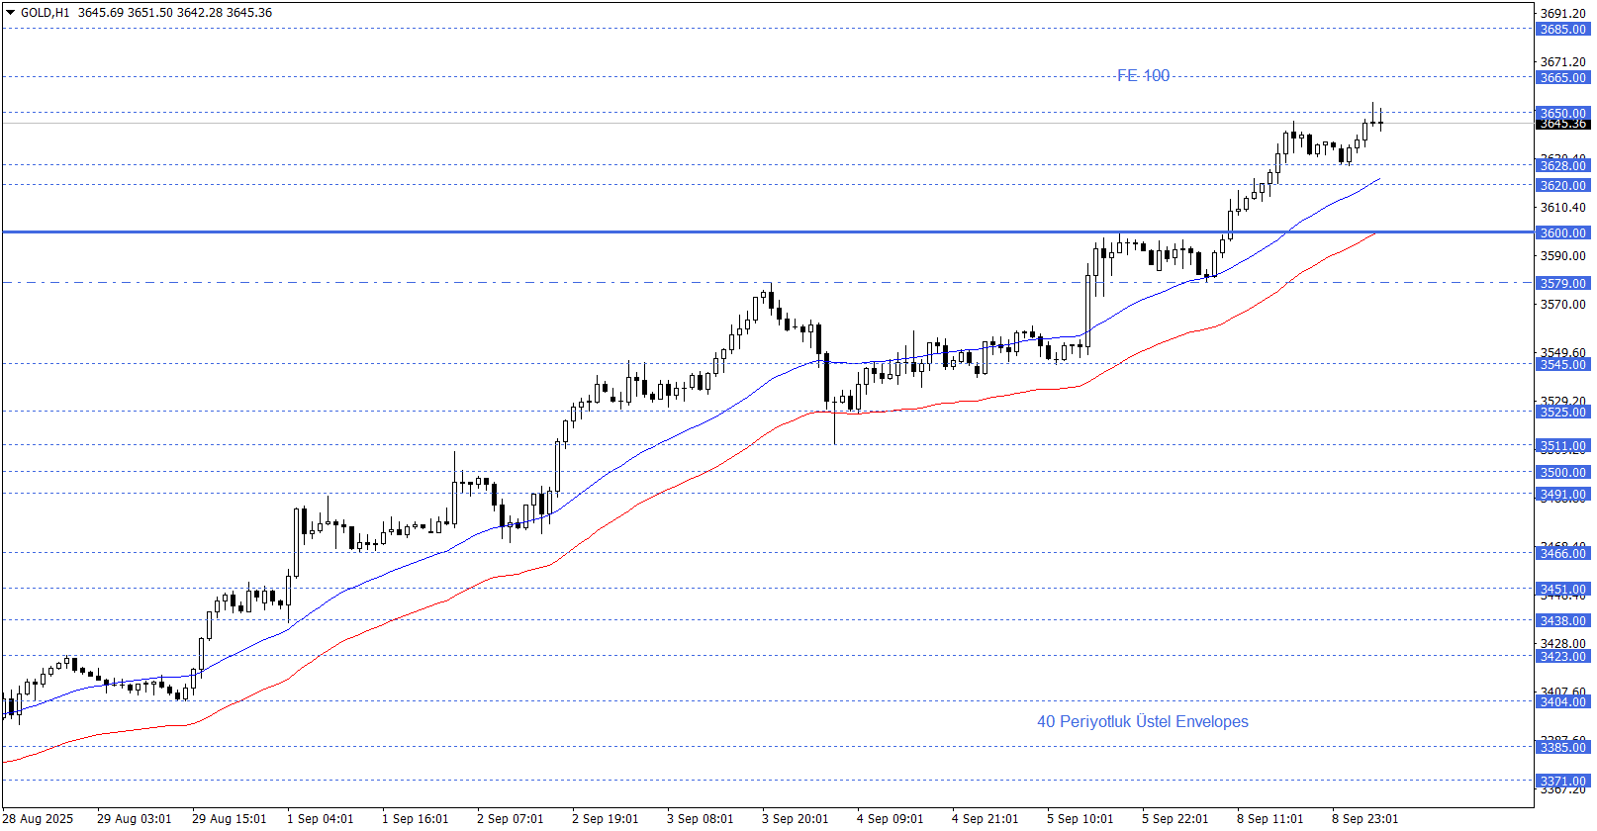Click the 4 Sep 21:01 time axis label

[x=985, y=818]
